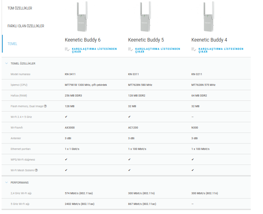Click the Keenetic Buddy 4 title
The width and height of the screenshot is (263, 214).
[x=209, y=40]
